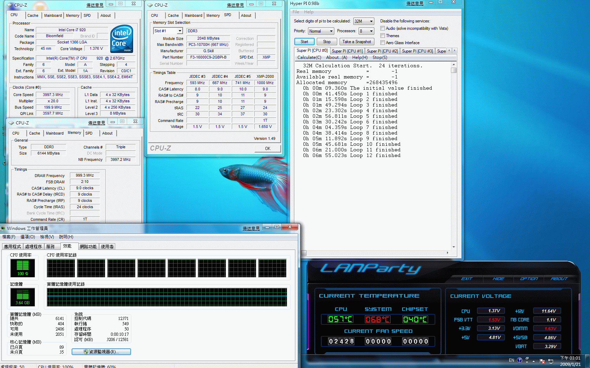Open the memory Slot #1 dropdown
The height and width of the screenshot is (368, 590).
click(x=168, y=31)
